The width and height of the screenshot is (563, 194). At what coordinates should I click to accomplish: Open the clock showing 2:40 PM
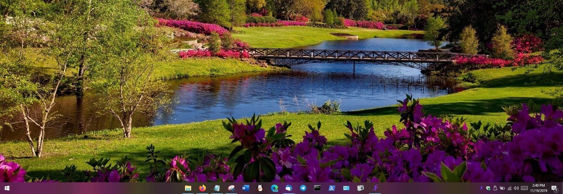click(x=539, y=188)
